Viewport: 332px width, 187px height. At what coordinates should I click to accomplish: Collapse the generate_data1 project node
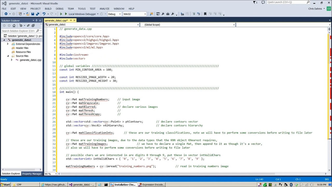[x=4, y=40]
